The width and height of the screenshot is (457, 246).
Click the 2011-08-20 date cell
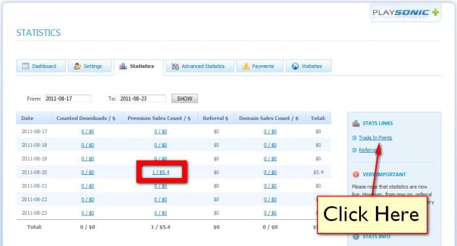pyautogui.click(x=34, y=172)
